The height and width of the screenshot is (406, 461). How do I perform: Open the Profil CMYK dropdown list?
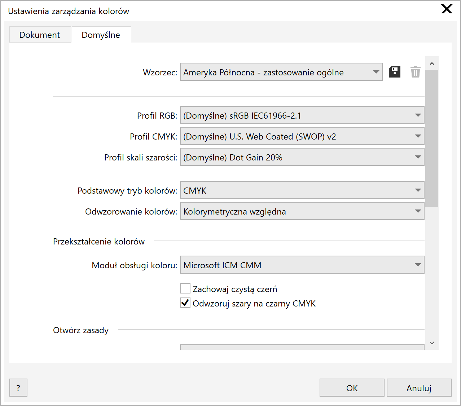(302, 136)
